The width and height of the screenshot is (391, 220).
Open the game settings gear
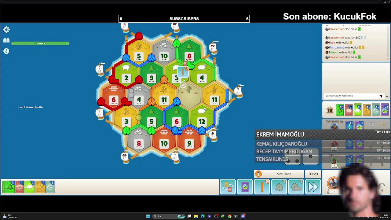(6, 30)
